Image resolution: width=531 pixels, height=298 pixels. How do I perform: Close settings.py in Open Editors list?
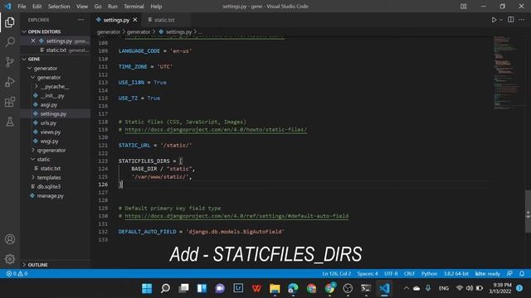[x=33, y=41]
